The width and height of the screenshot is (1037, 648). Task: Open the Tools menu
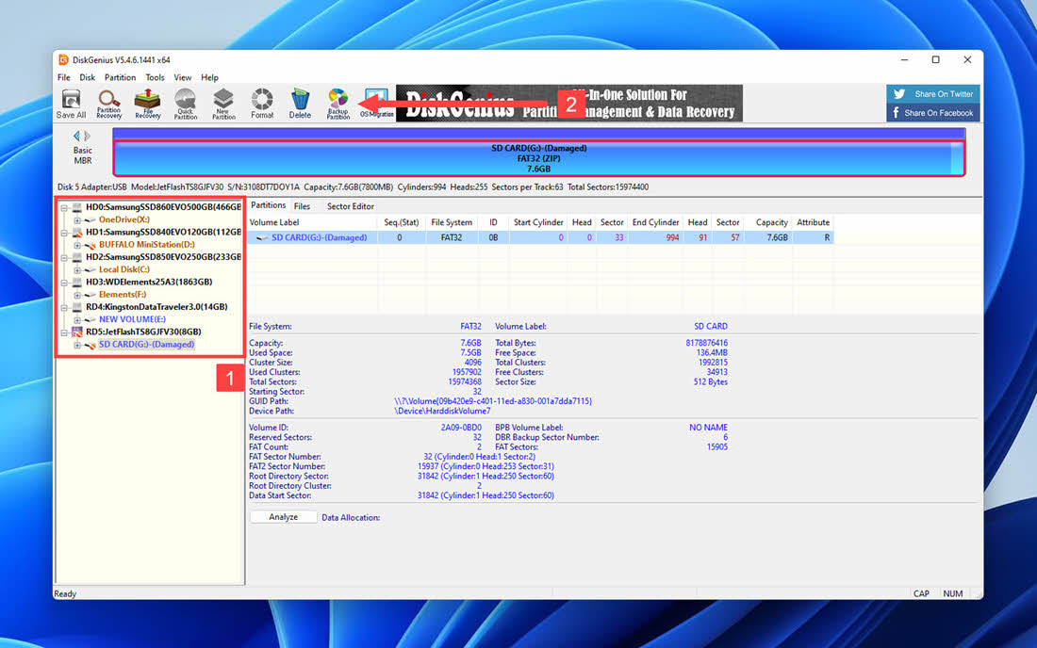click(155, 78)
